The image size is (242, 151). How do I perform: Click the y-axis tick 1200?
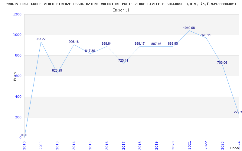pyautogui.click(x=18, y=14)
